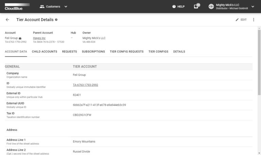The height and width of the screenshot is (155, 261).
Task: Click the globe account icon
Action: coord(211,6)
